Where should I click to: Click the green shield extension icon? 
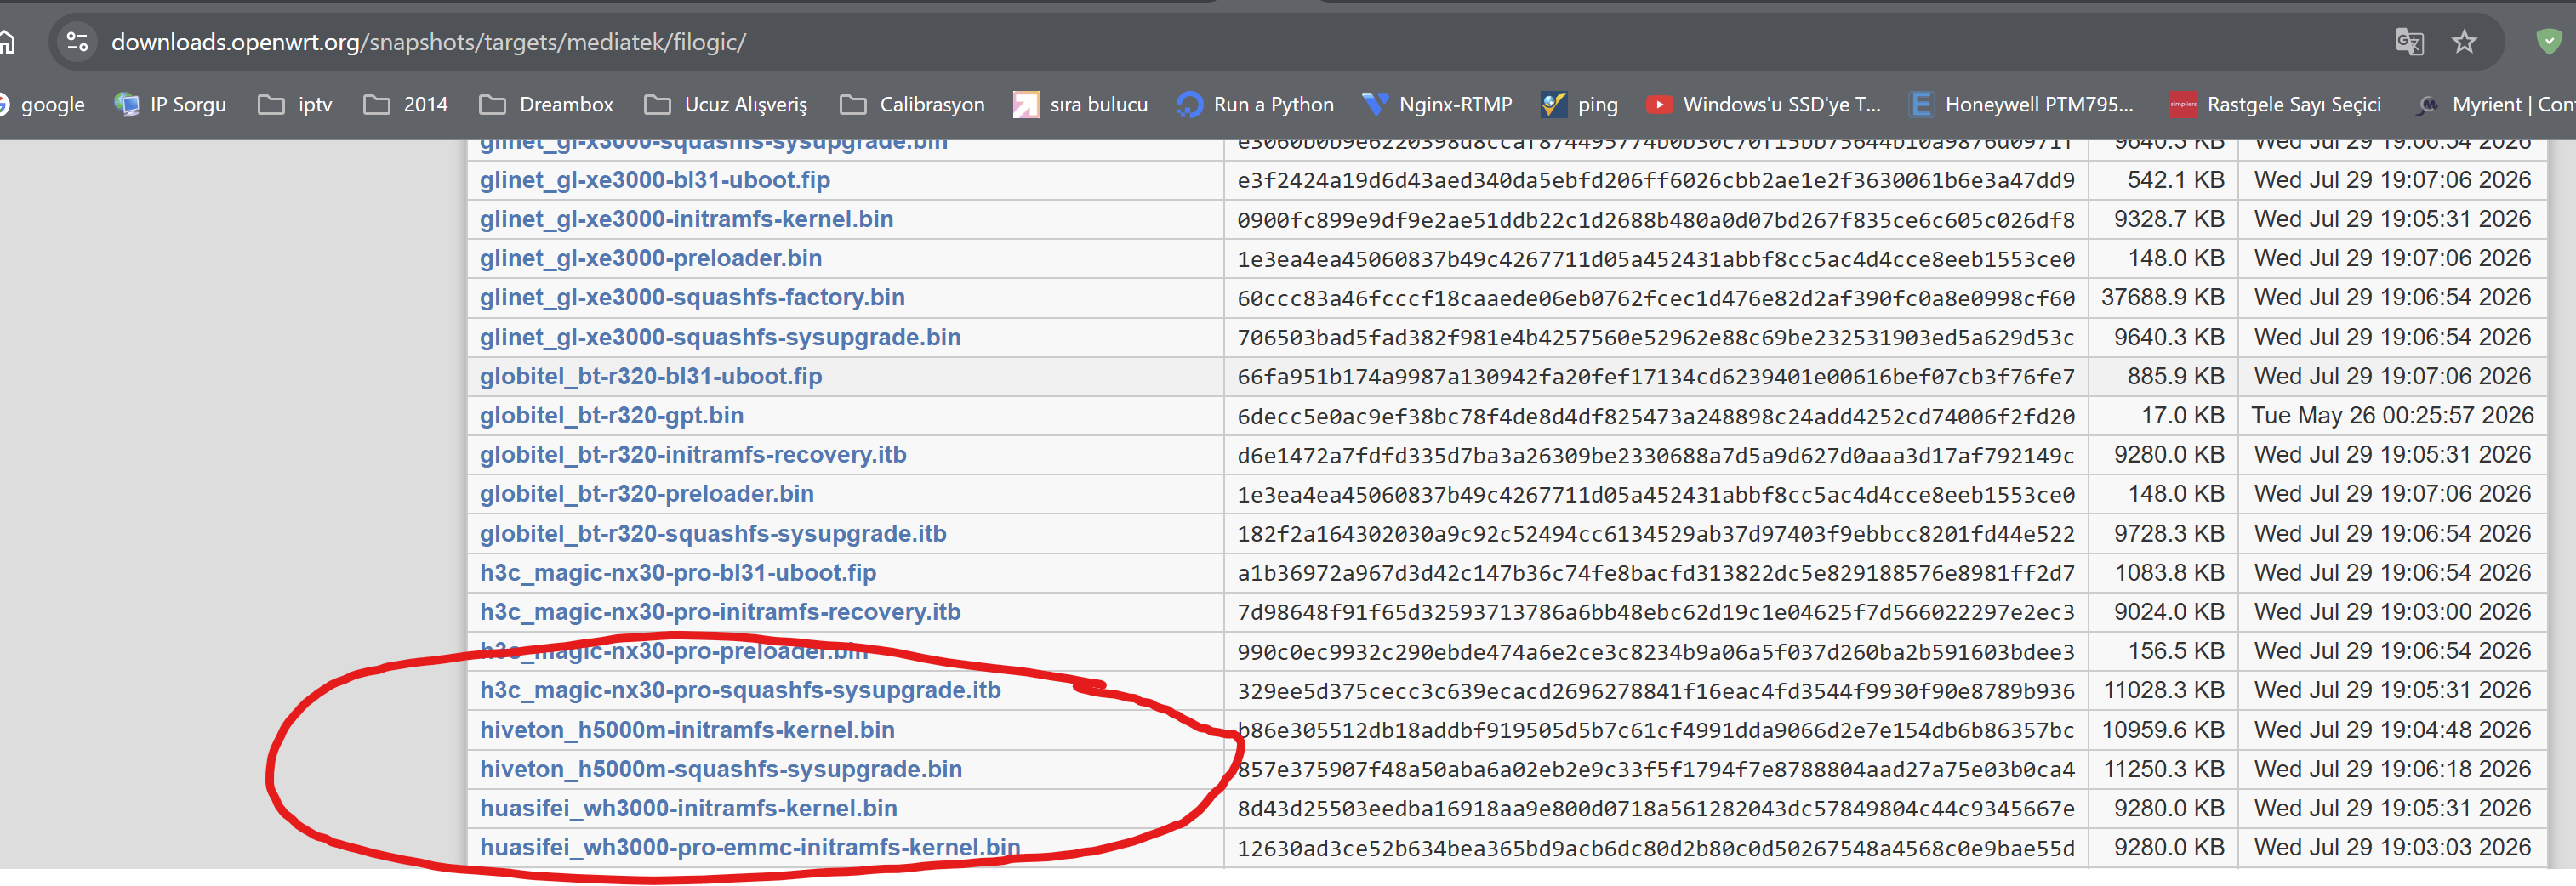point(2549,42)
